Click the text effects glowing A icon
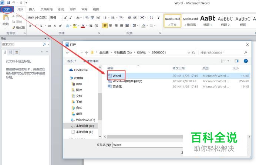256x165 pixels. point(67,26)
